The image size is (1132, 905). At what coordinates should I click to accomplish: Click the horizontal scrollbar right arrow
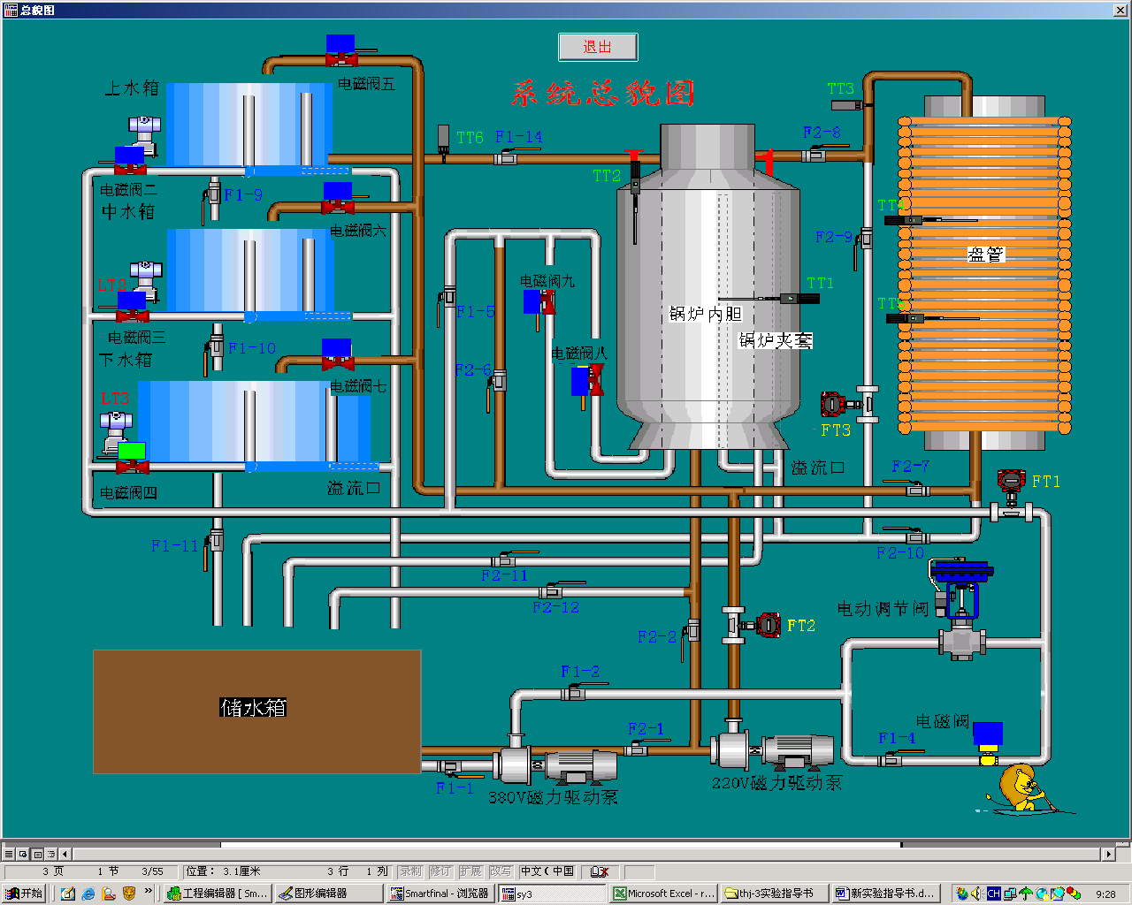click(x=1108, y=854)
